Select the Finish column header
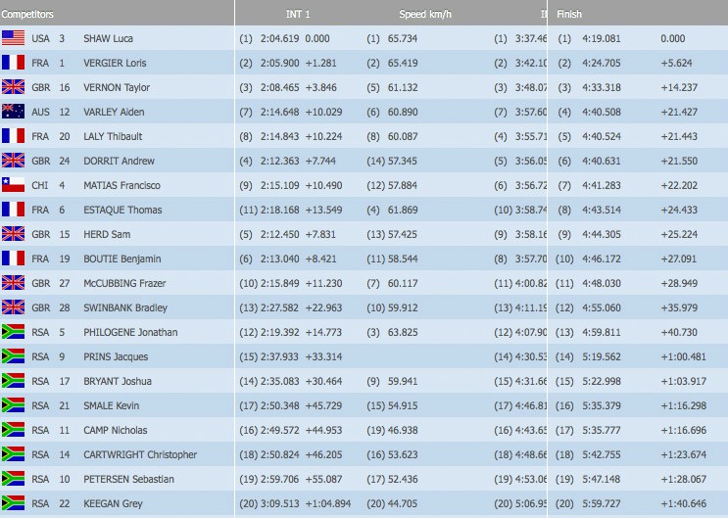This screenshot has width=728, height=518. pyautogui.click(x=569, y=14)
